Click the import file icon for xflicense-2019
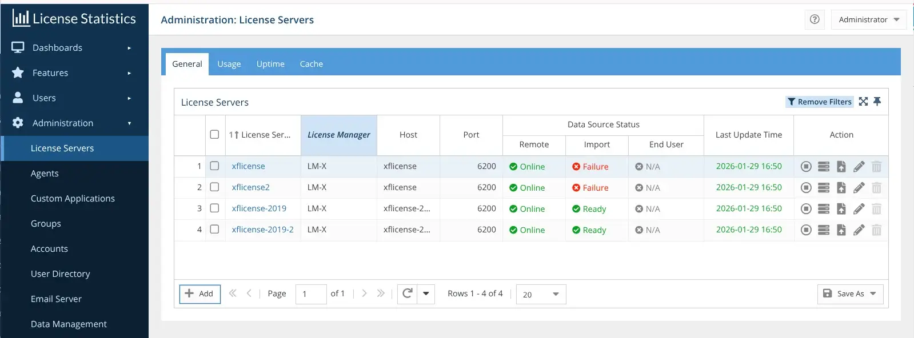Viewport: 914px width, 338px height. click(841, 209)
